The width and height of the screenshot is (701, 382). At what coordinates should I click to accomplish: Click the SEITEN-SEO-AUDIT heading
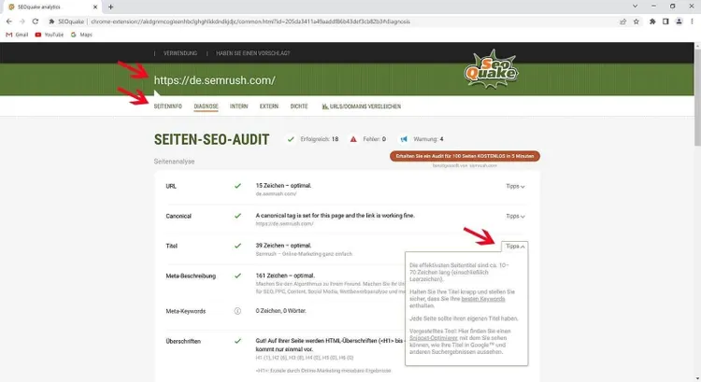(211, 139)
